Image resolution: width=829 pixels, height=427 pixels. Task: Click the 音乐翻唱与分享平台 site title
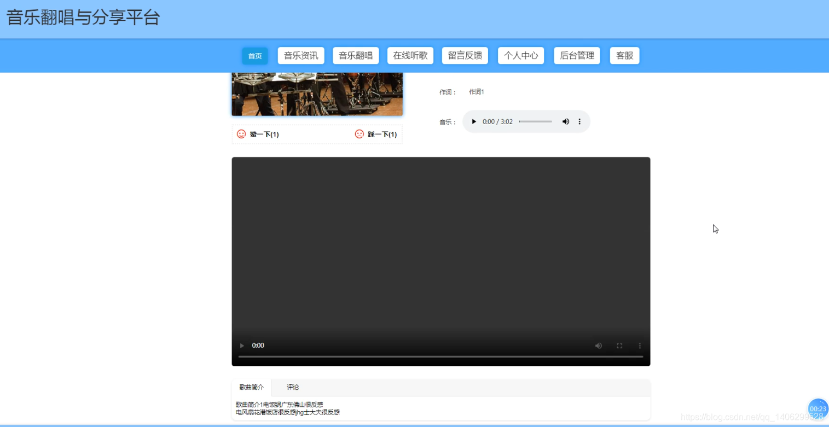click(83, 17)
